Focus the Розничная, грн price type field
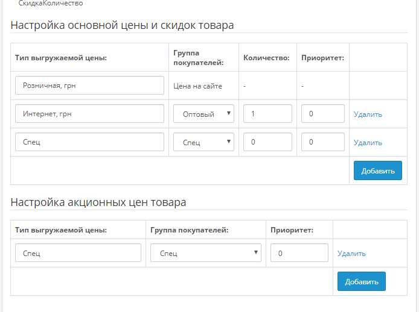The image size is (419, 312). tap(89, 86)
